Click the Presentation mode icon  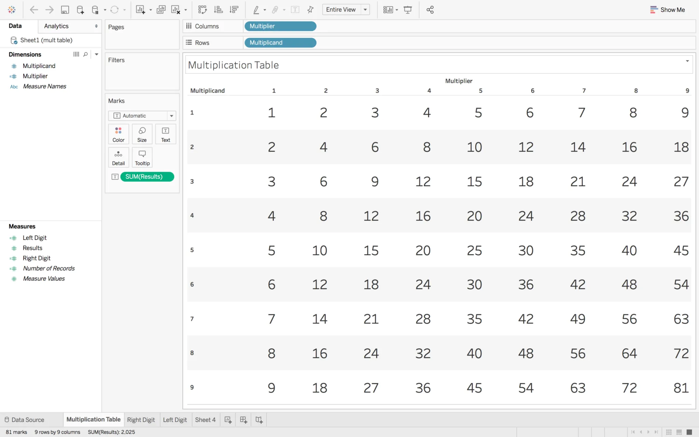408,10
